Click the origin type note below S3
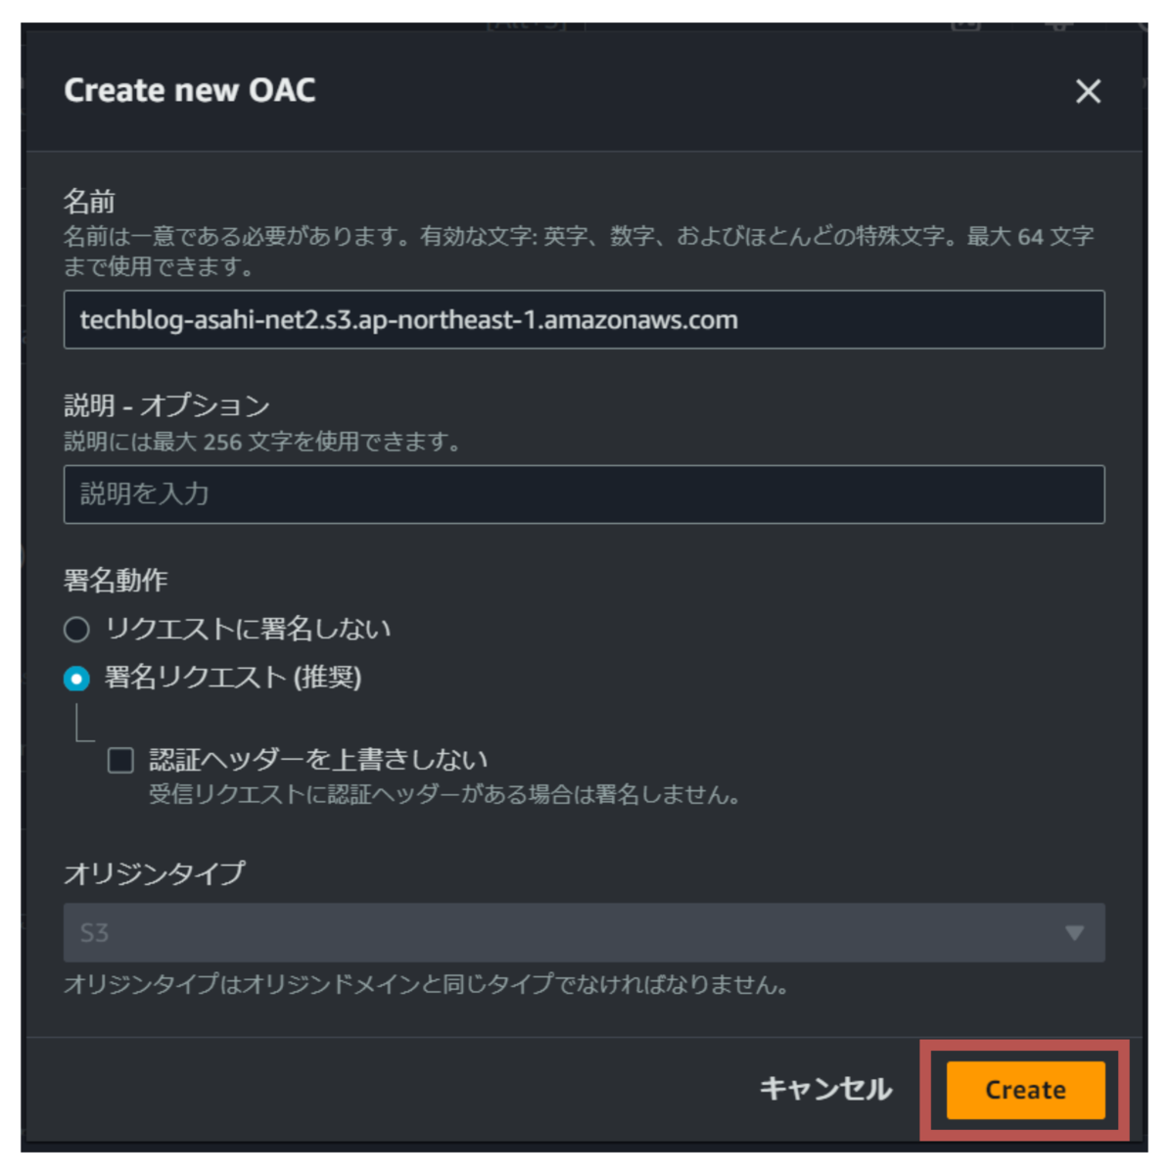This screenshot has width=1173, height=1175. (426, 984)
